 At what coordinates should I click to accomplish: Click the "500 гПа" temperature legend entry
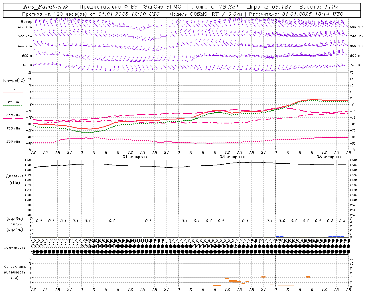[13, 142]
